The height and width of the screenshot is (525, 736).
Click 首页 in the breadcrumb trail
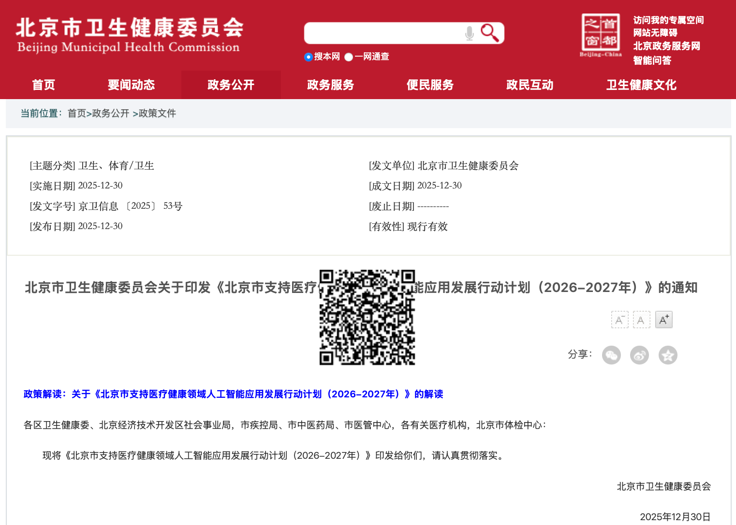(x=76, y=113)
